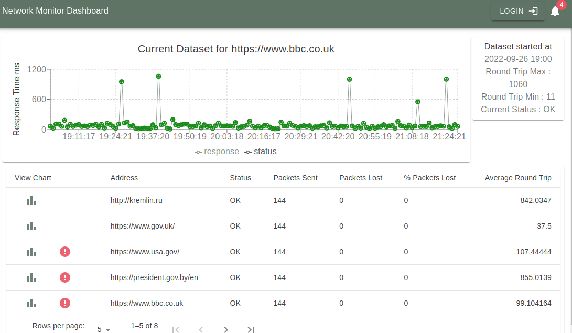The height and width of the screenshot is (333, 572).
Task: Click the alert icon for president.gov.by row
Action: (x=65, y=277)
